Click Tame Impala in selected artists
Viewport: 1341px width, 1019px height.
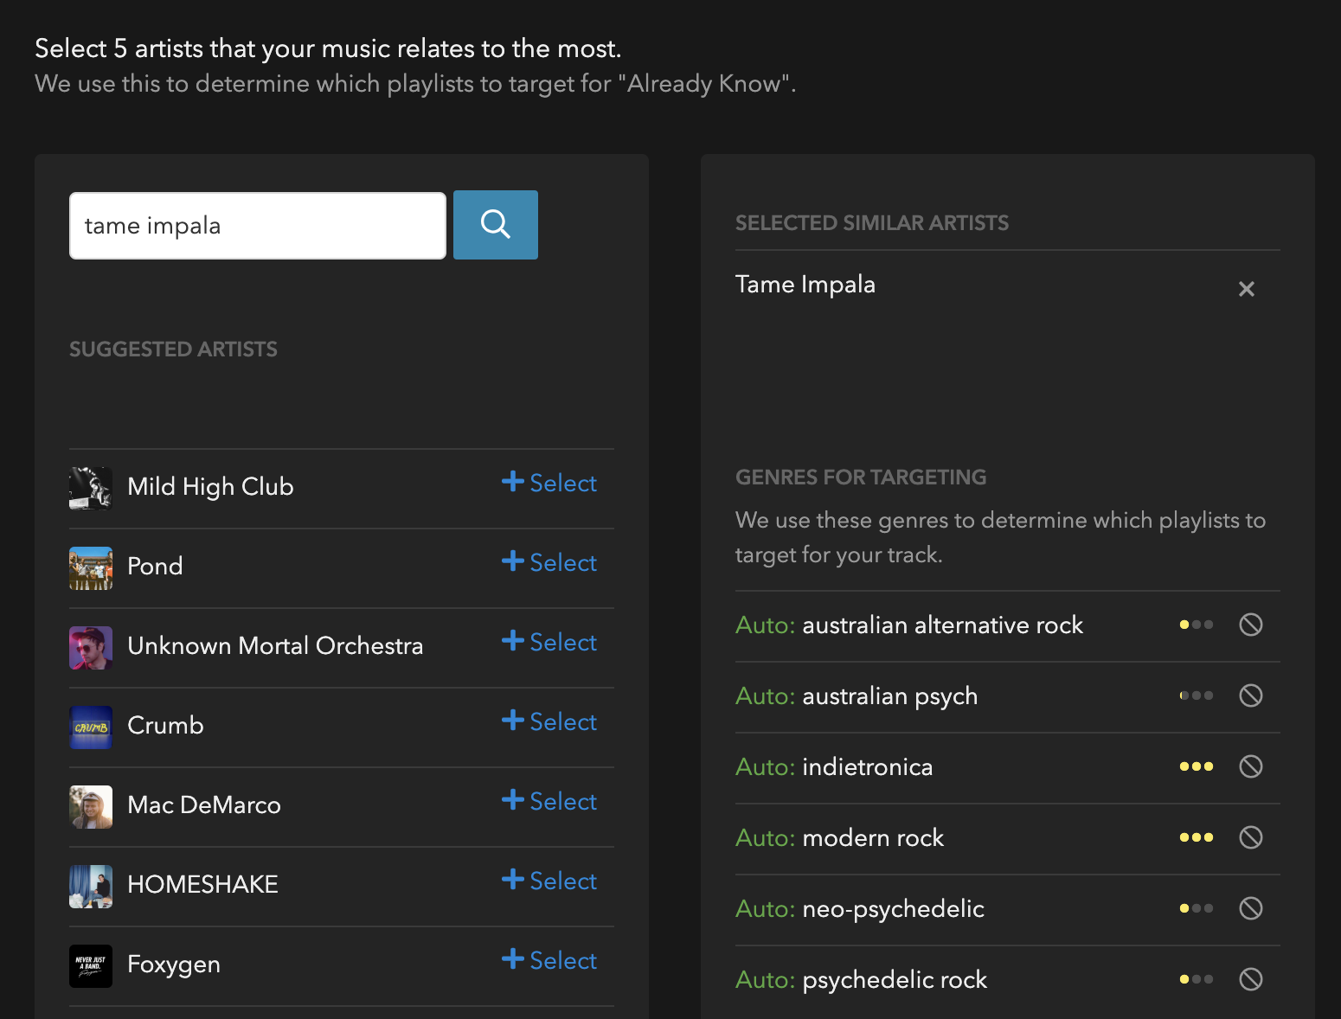[805, 285]
